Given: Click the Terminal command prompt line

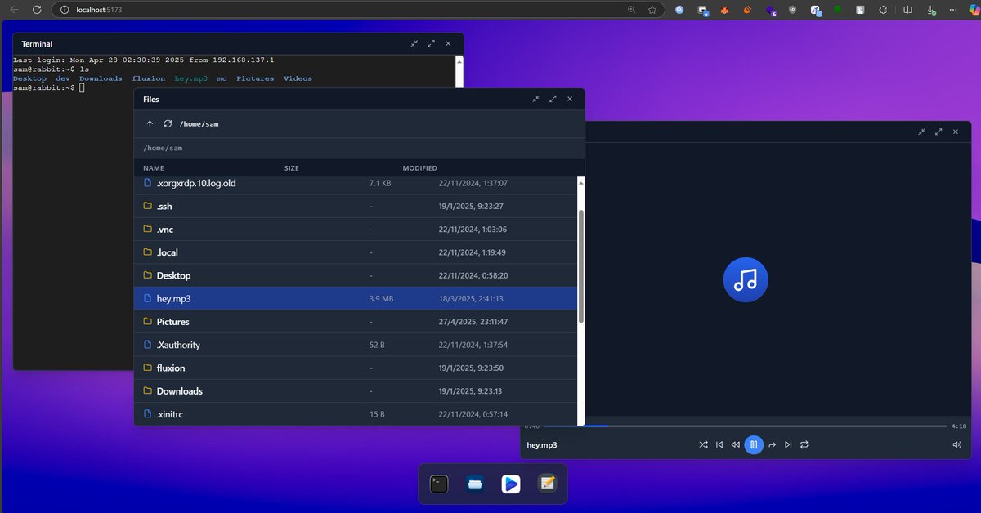Looking at the screenshot, I should (x=49, y=87).
